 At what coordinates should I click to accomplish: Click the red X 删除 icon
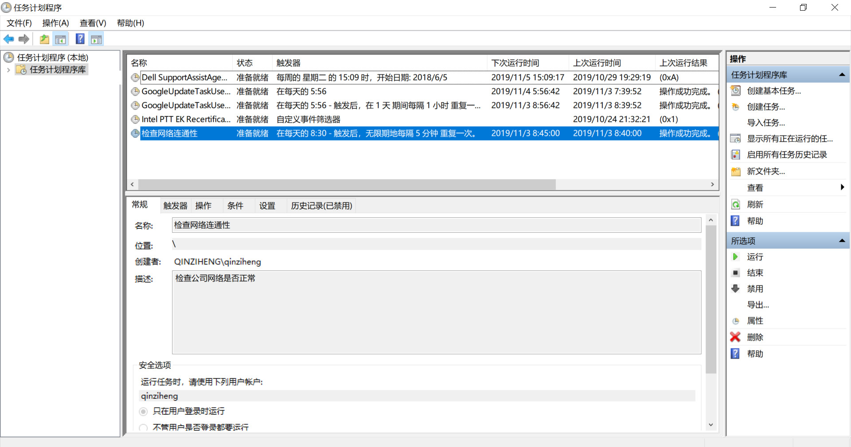(735, 337)
